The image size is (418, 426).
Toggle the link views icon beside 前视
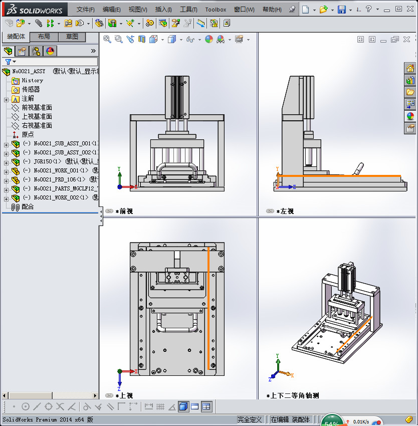(x=109, y=211)
